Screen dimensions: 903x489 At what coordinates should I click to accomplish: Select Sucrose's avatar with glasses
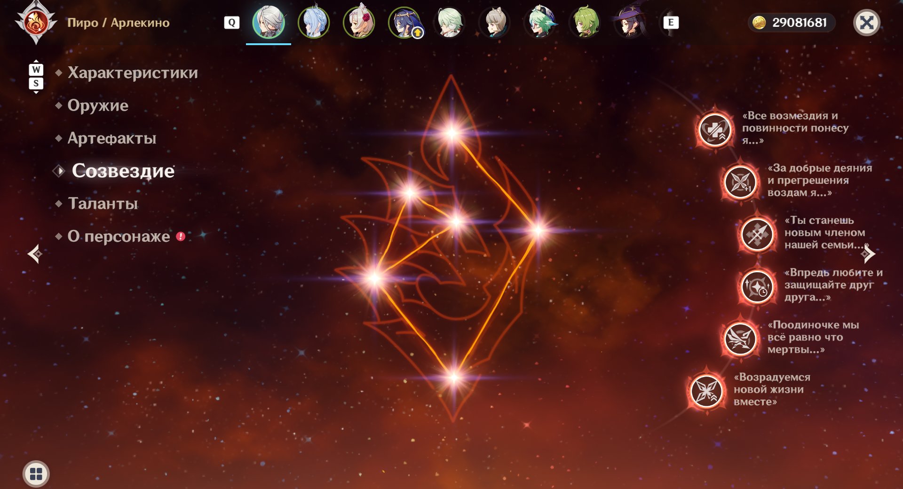click(x=540, y=22)
